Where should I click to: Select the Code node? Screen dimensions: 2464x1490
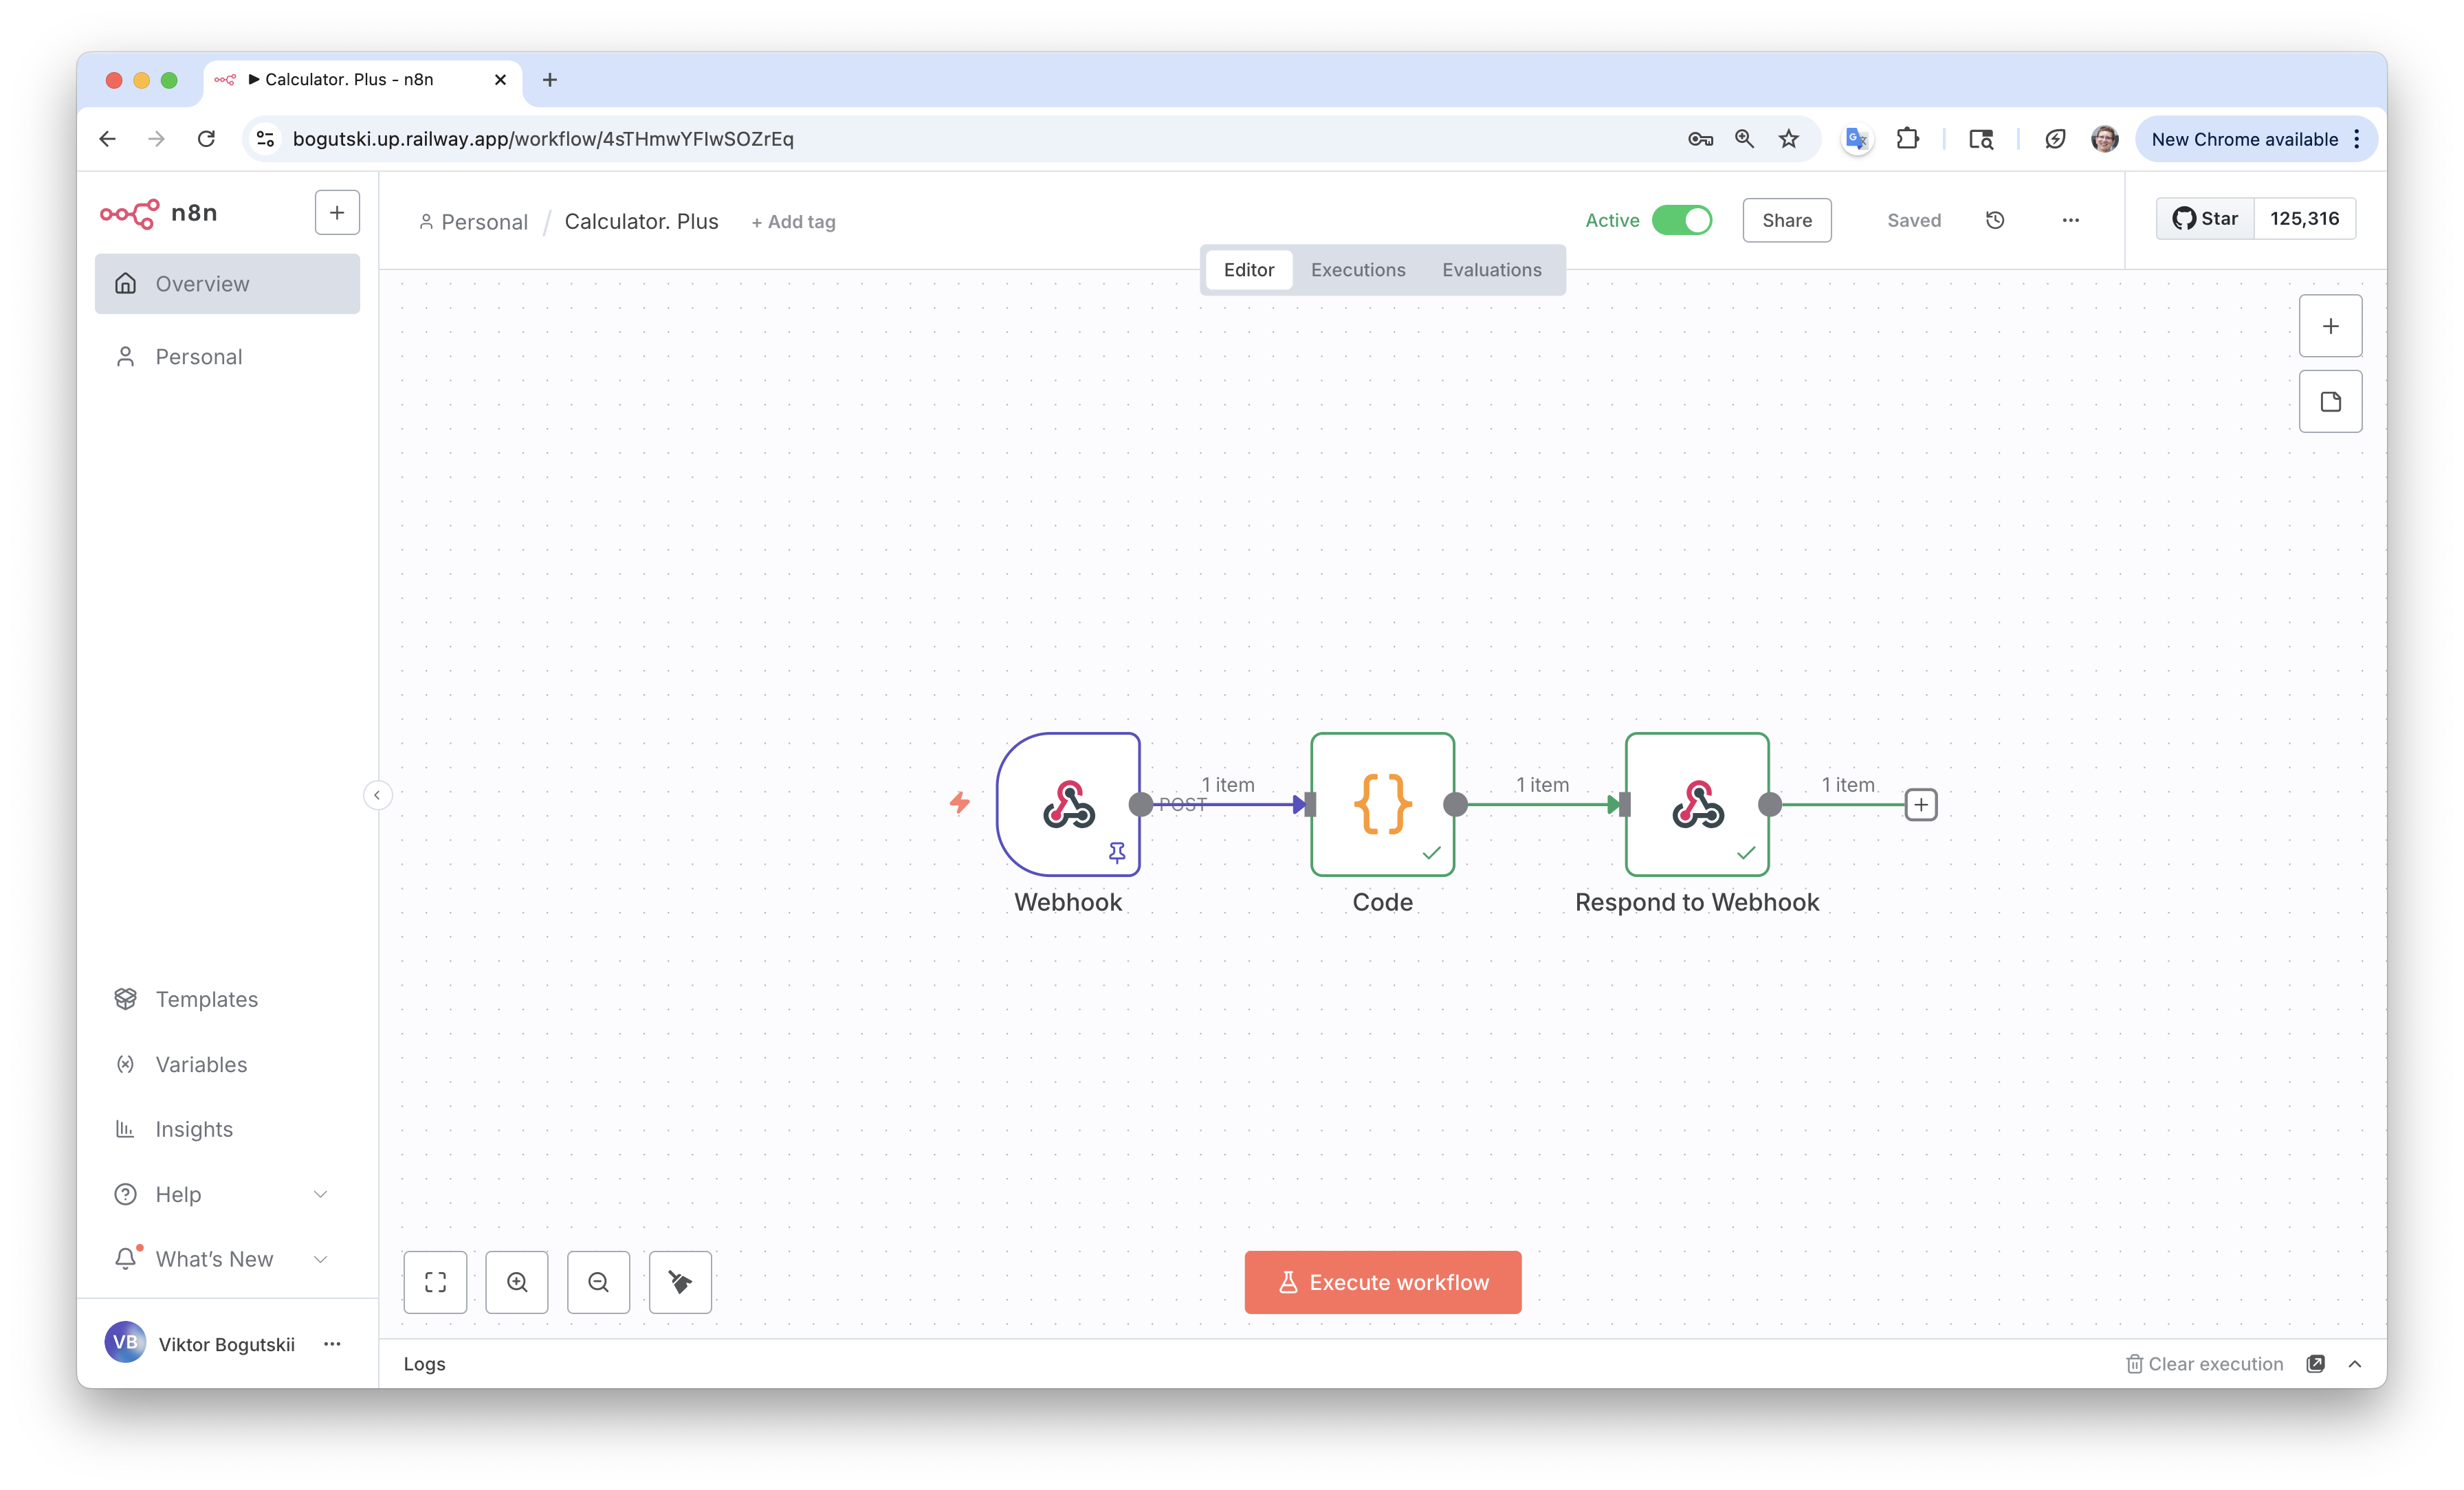(x=1382, y=804)
